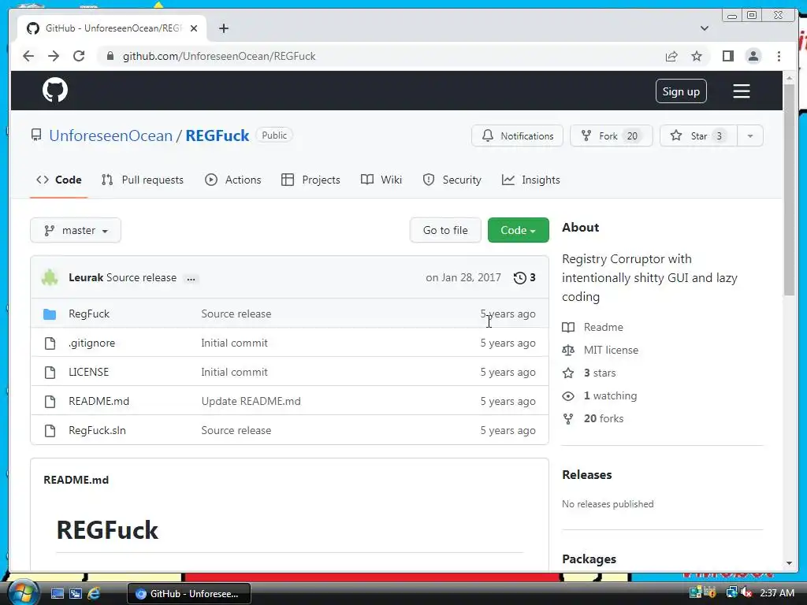
Task: Open Readme link in About
Action: click(x=593, y=327)
